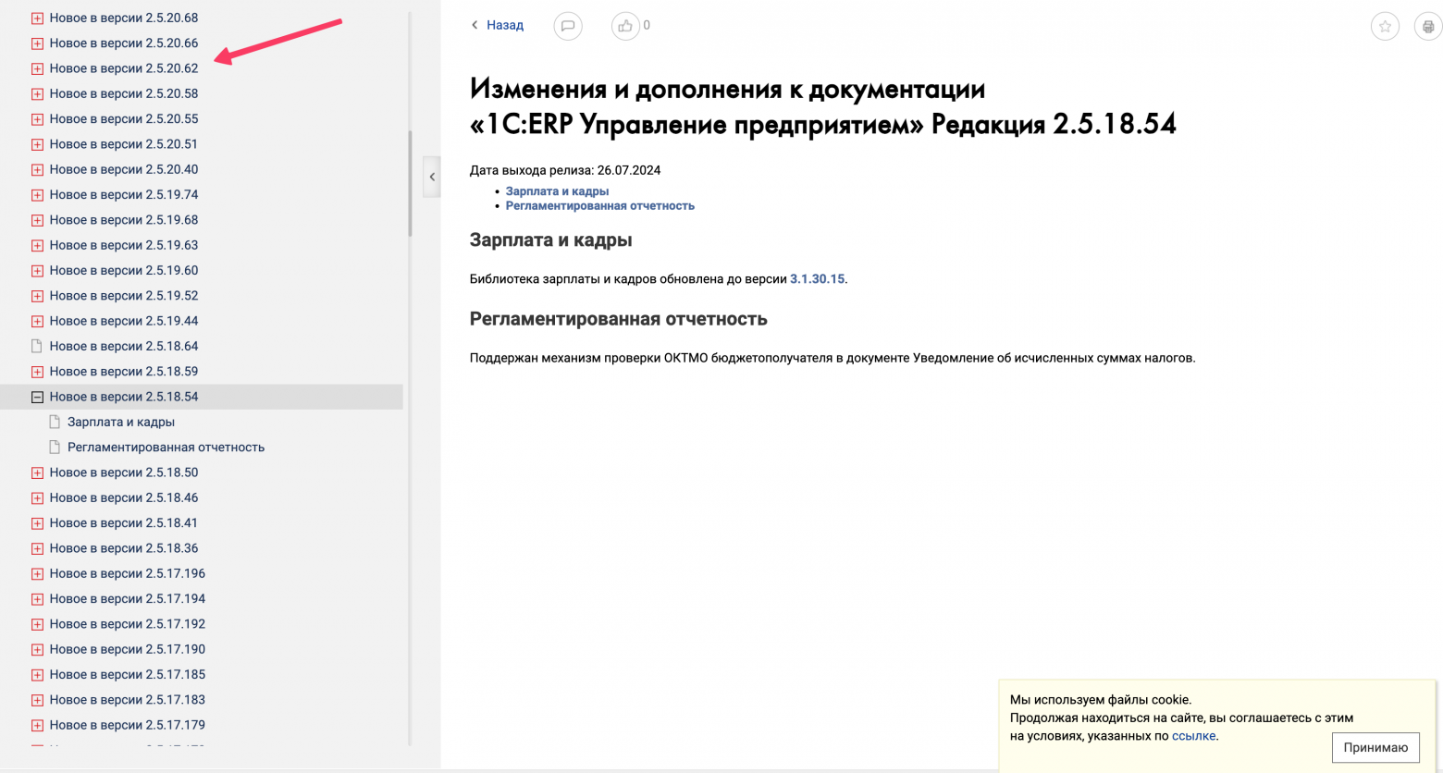Expand Новое в версии 2.5.17.183 plus icon
The image size is (1443, 773).
click(x=37, y=700)
